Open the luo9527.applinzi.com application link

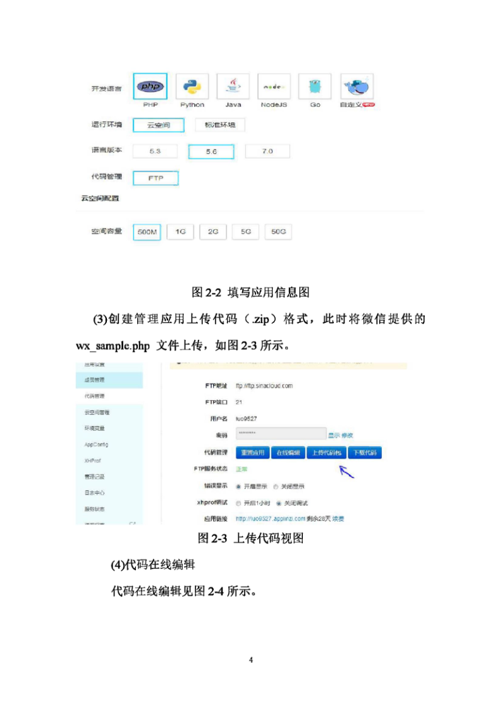pyautogui.click(x=270, y=519)
